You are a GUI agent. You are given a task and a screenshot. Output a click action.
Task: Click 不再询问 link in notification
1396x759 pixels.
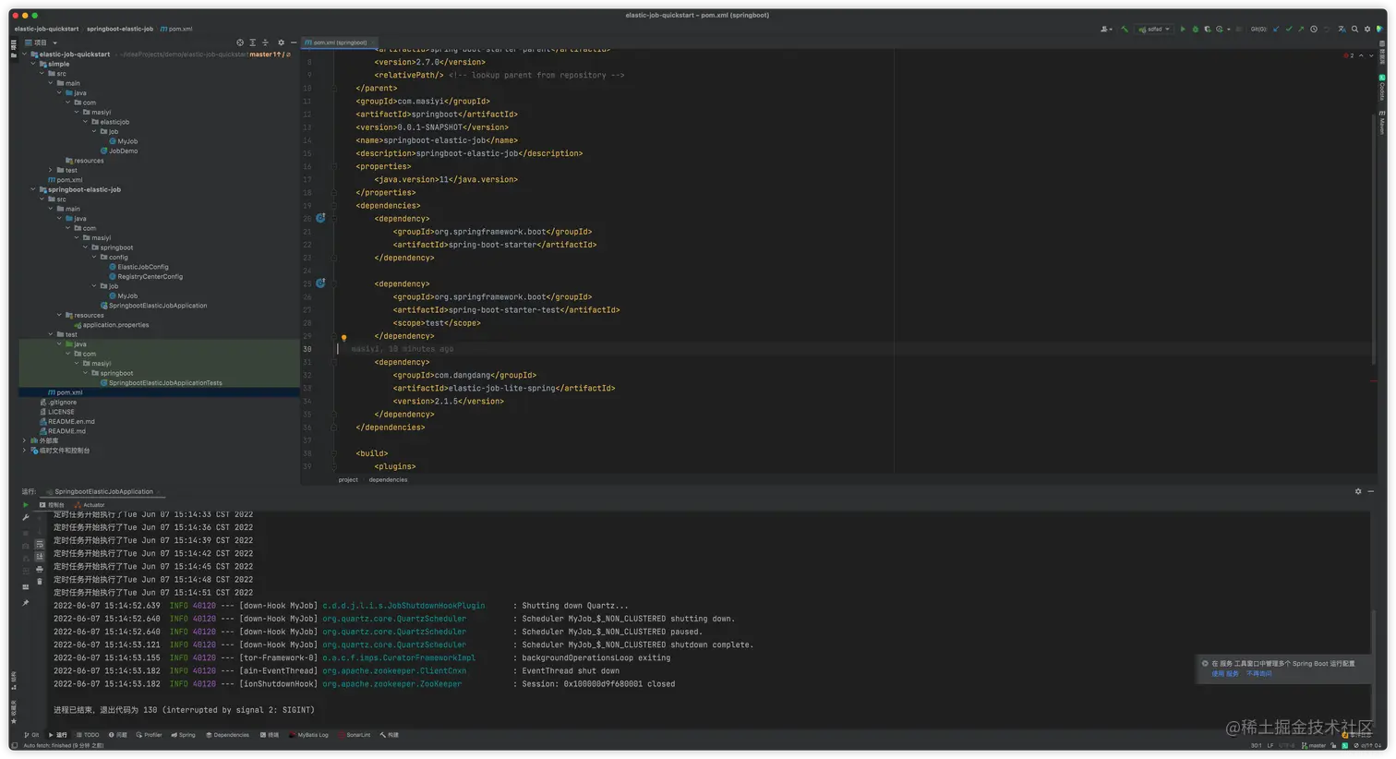(1259, 673)
